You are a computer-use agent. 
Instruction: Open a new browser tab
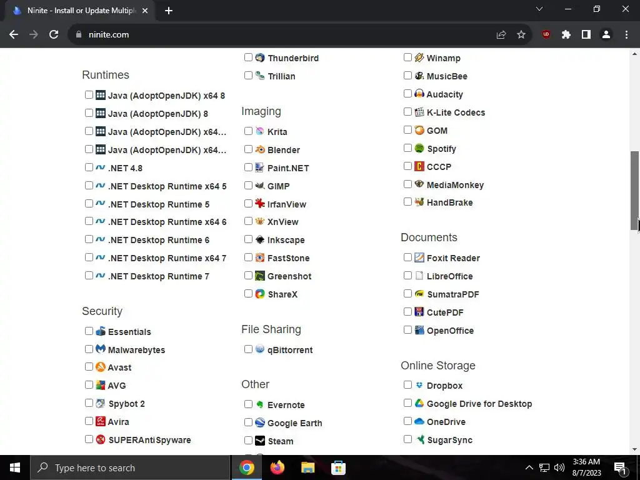(169, 11)
